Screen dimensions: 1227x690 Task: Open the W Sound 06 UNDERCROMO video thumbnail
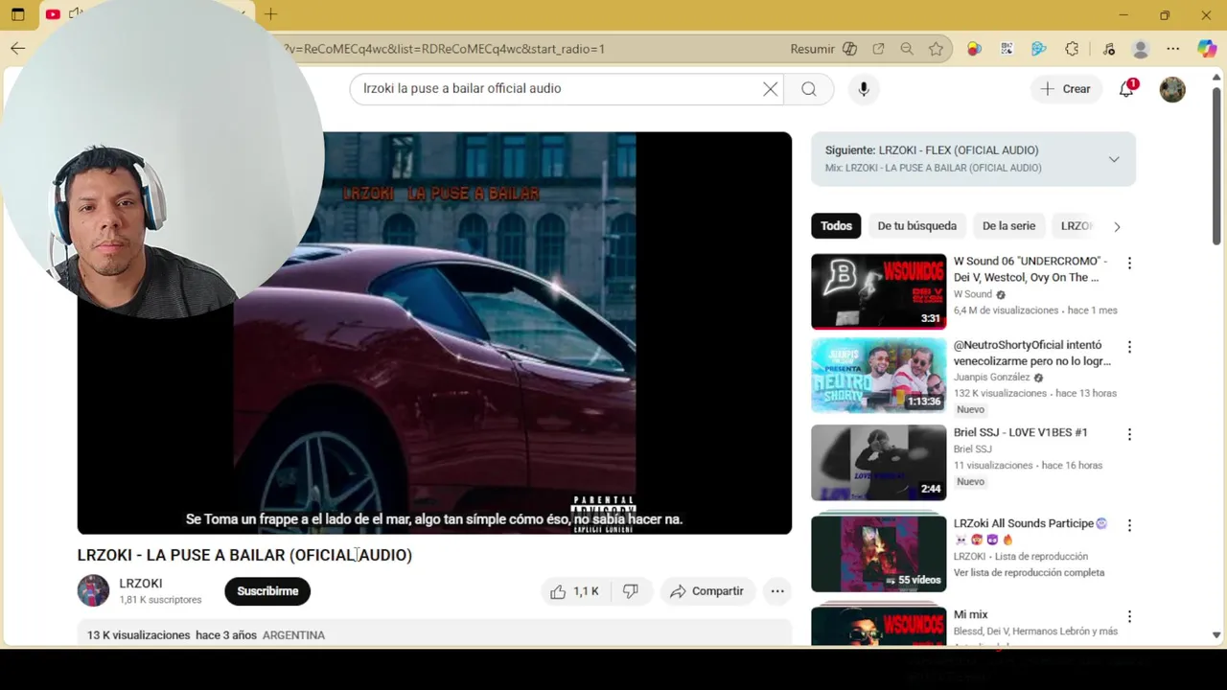click(x=878, y=291)
